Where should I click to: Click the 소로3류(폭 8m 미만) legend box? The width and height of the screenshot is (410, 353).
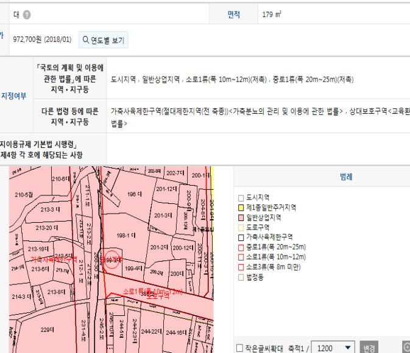241,266
